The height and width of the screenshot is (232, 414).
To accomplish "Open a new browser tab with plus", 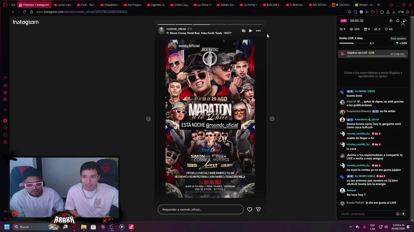I will tap(379, 5).
